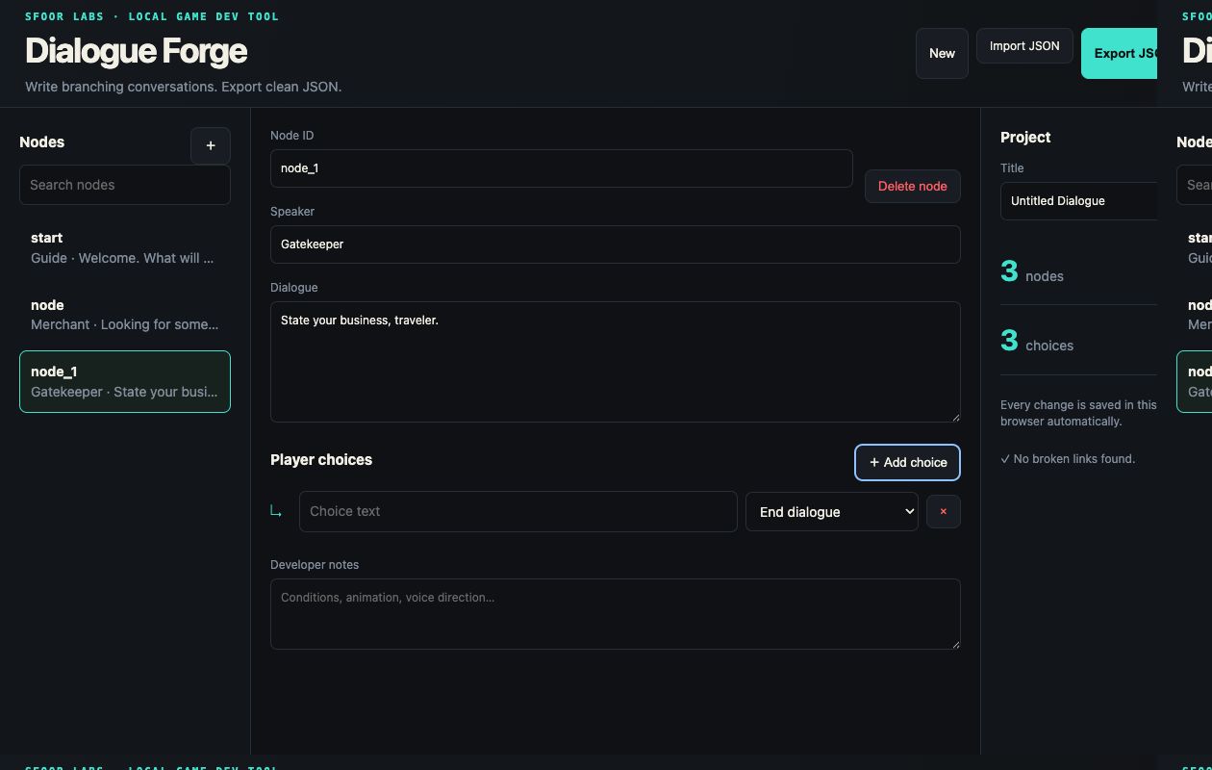1212x770 pixels.
Task: Create a New project
Action: pyautogui.click(x=942, y=53)
